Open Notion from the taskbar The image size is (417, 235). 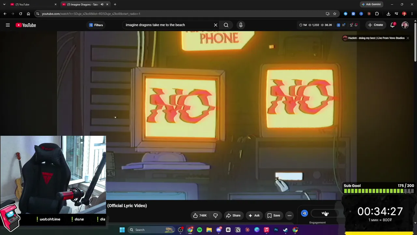coord(238,230)
